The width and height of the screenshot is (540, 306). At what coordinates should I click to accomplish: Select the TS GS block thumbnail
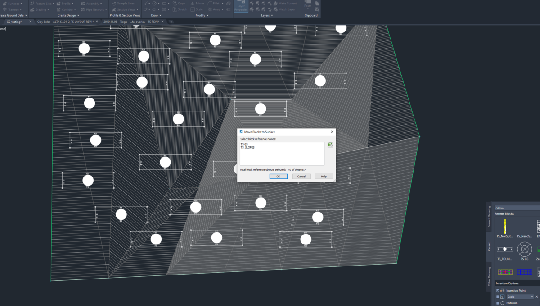[524, 249]
